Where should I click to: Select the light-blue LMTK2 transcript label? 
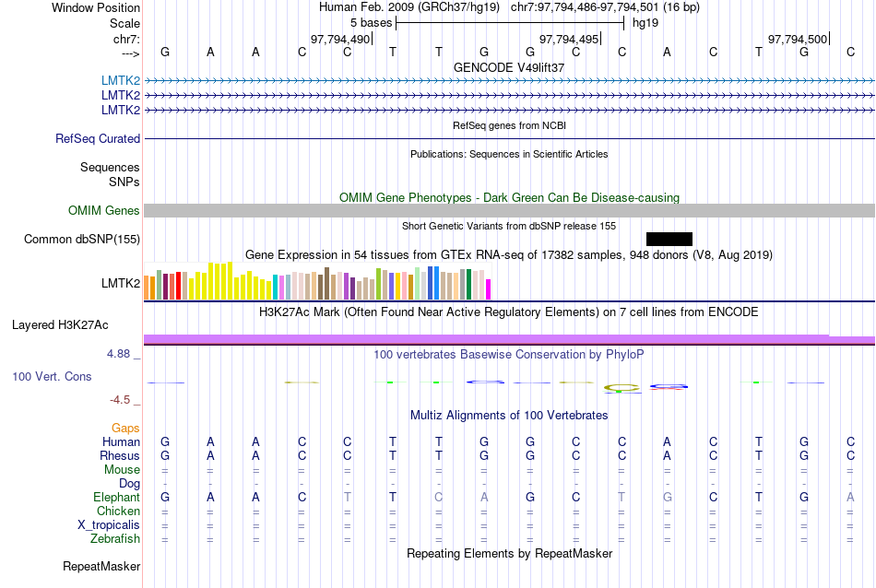pos(121,80)
